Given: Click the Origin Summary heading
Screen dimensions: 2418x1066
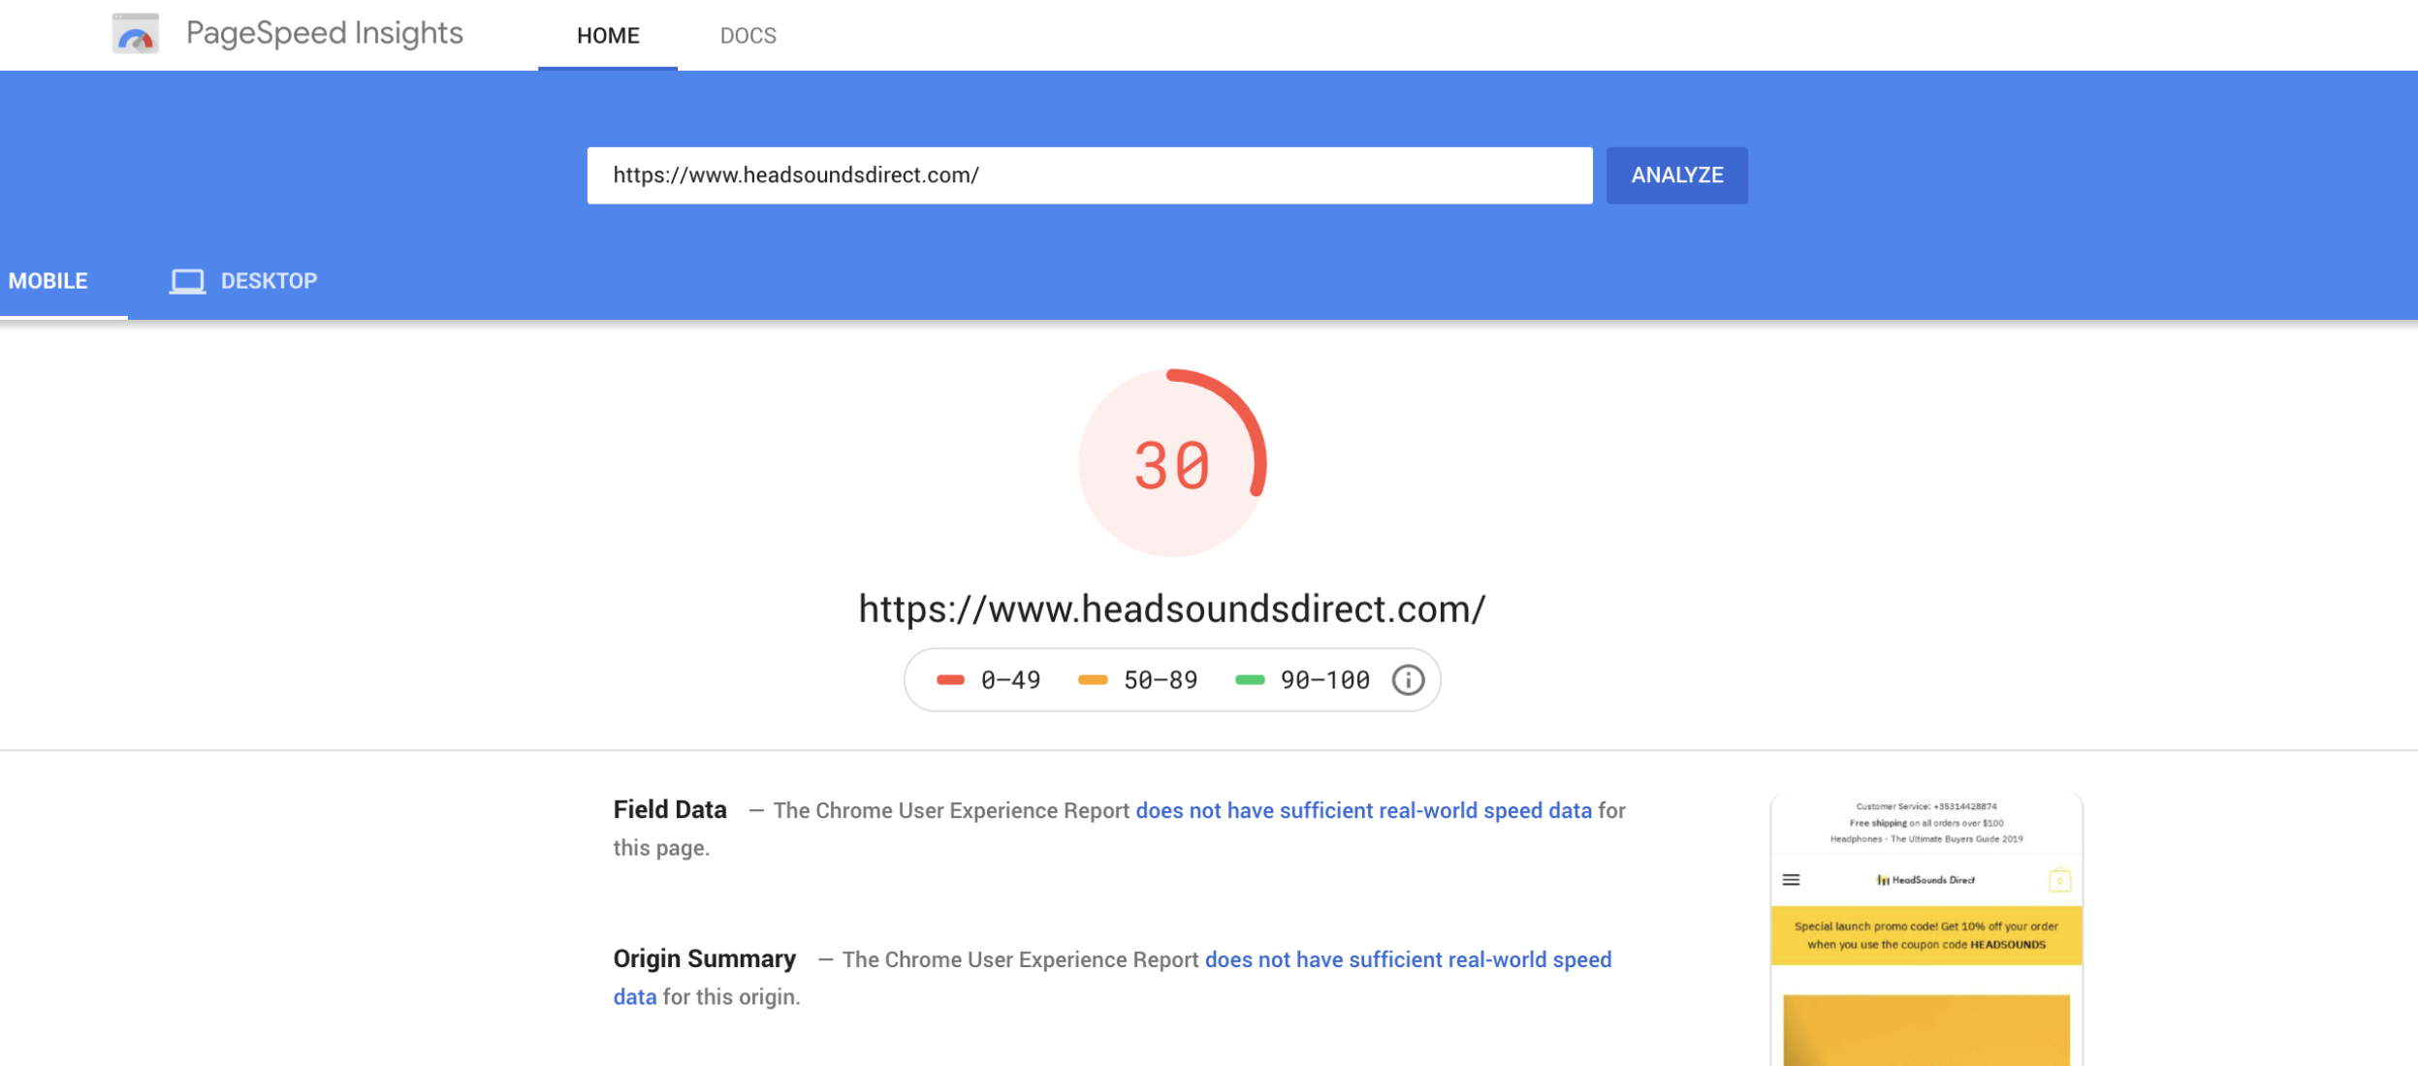Looking at the screenshot, I should [x=704, y=959].
